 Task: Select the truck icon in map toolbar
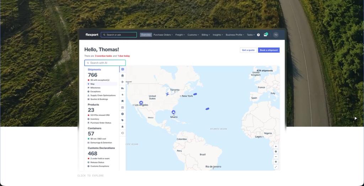coord(123,88)
